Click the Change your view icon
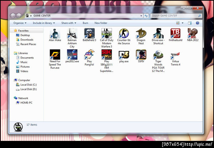This screenshot has height=148, width=214. coord(178,23)
